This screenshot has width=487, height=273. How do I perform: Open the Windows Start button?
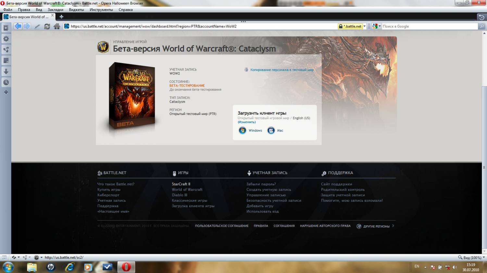(8, 267)
